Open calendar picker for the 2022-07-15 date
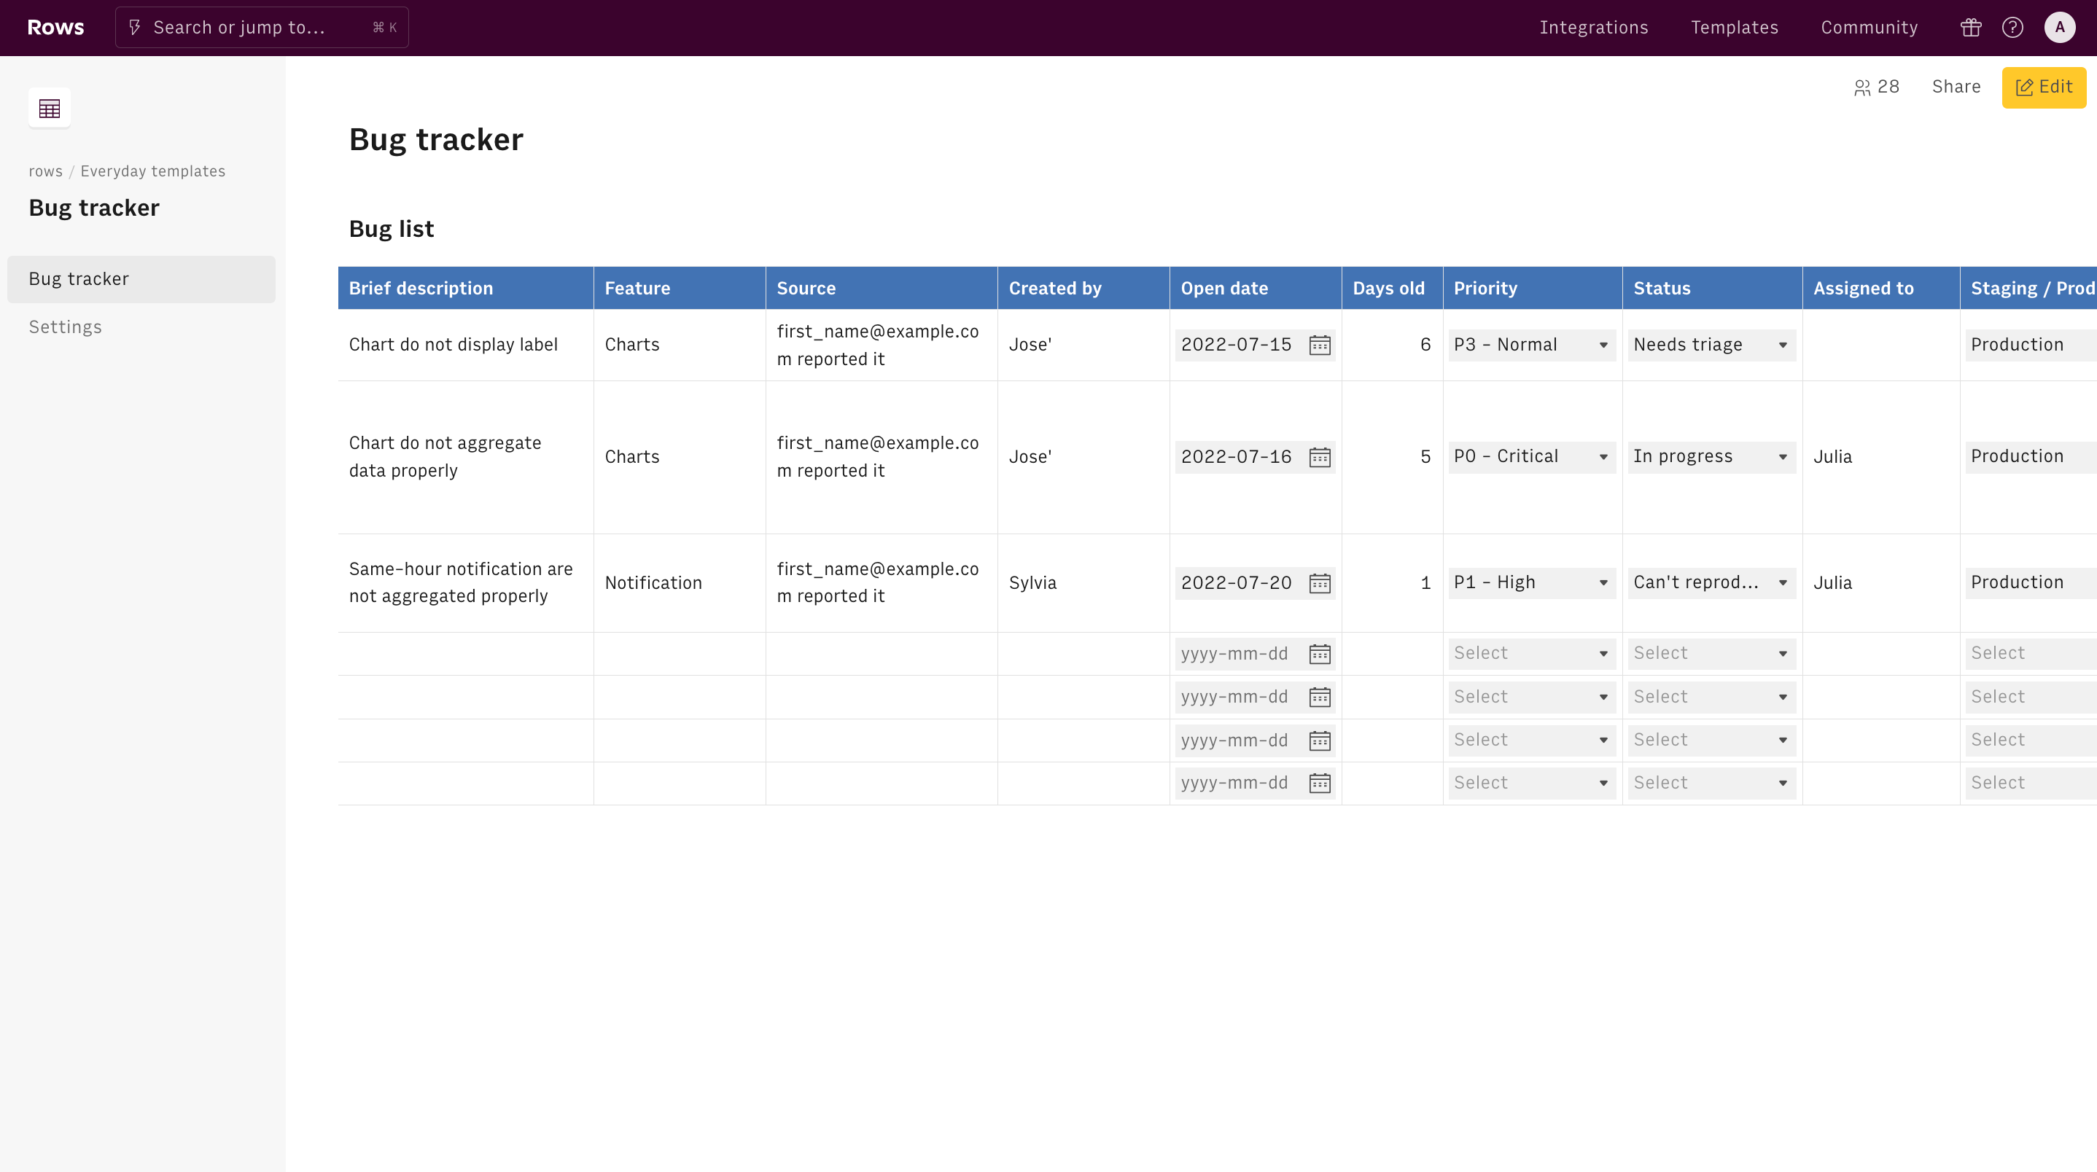Image resolution: width=2097 pixels, height=1172 pixels. [x=1320, y=345]
